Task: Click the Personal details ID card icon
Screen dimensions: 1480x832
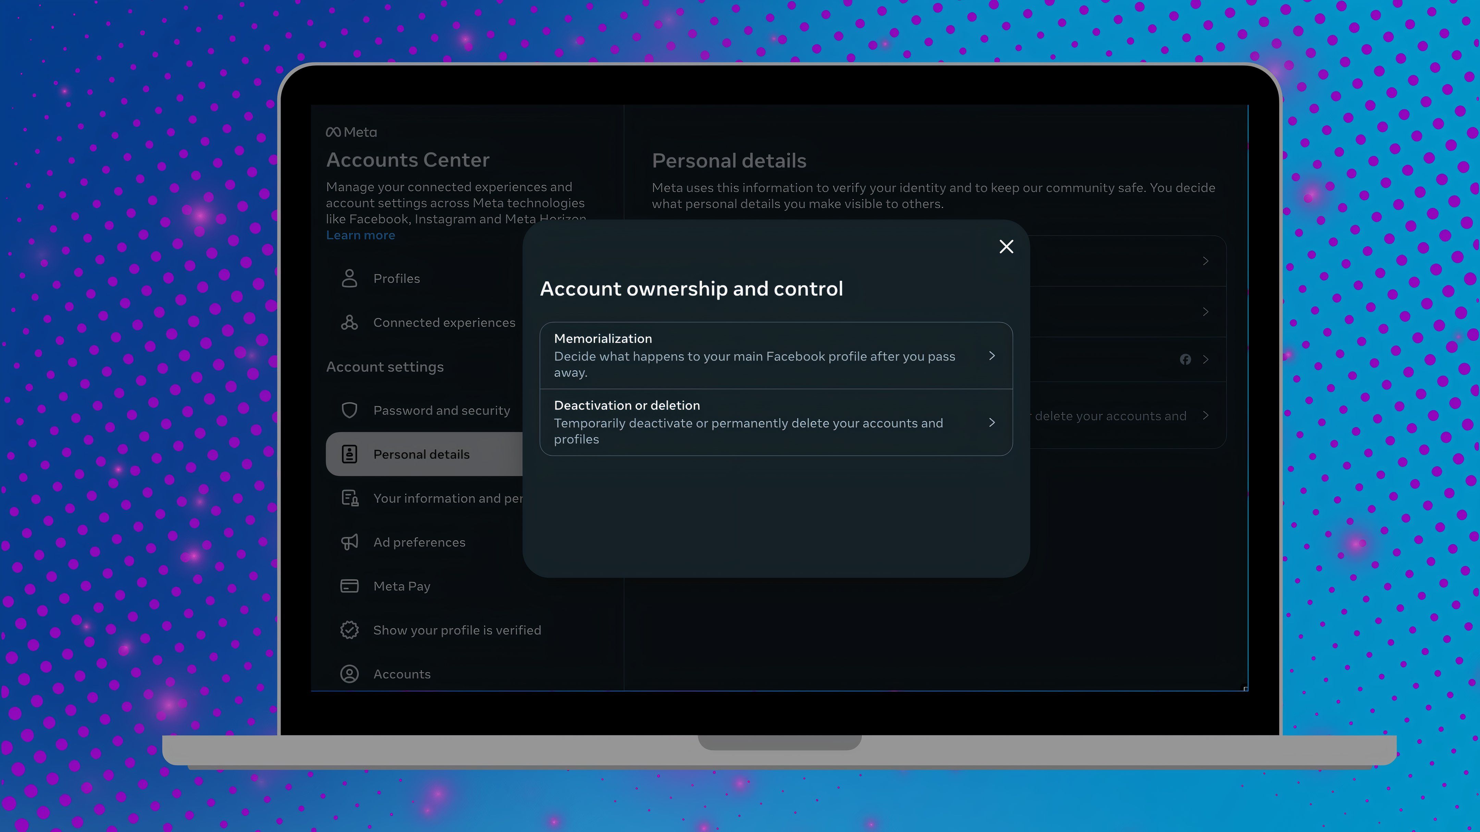Action: click(349, 454)
